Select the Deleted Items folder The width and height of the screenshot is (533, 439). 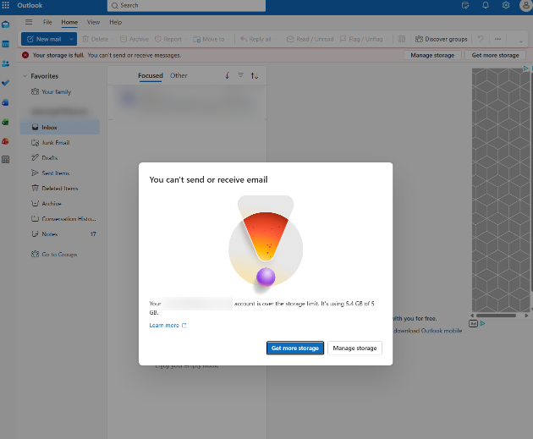pyautogui.click(x=59, y=189)
